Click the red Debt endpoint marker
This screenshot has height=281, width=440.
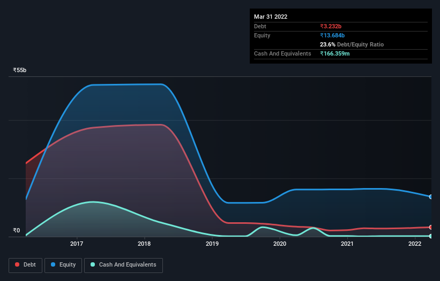coord(431,228)
